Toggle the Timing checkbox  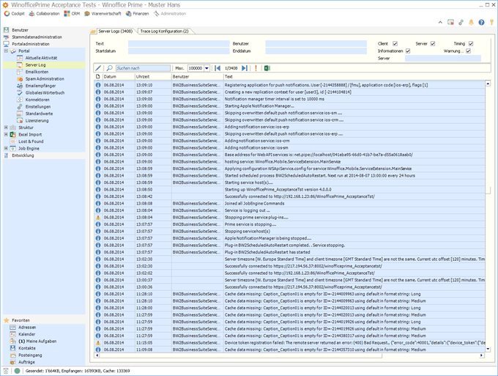pos(471,43)
